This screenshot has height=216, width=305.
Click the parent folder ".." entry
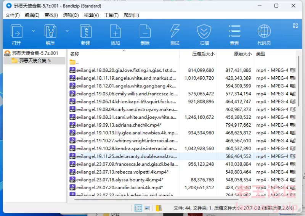click(x=74, y=62)
